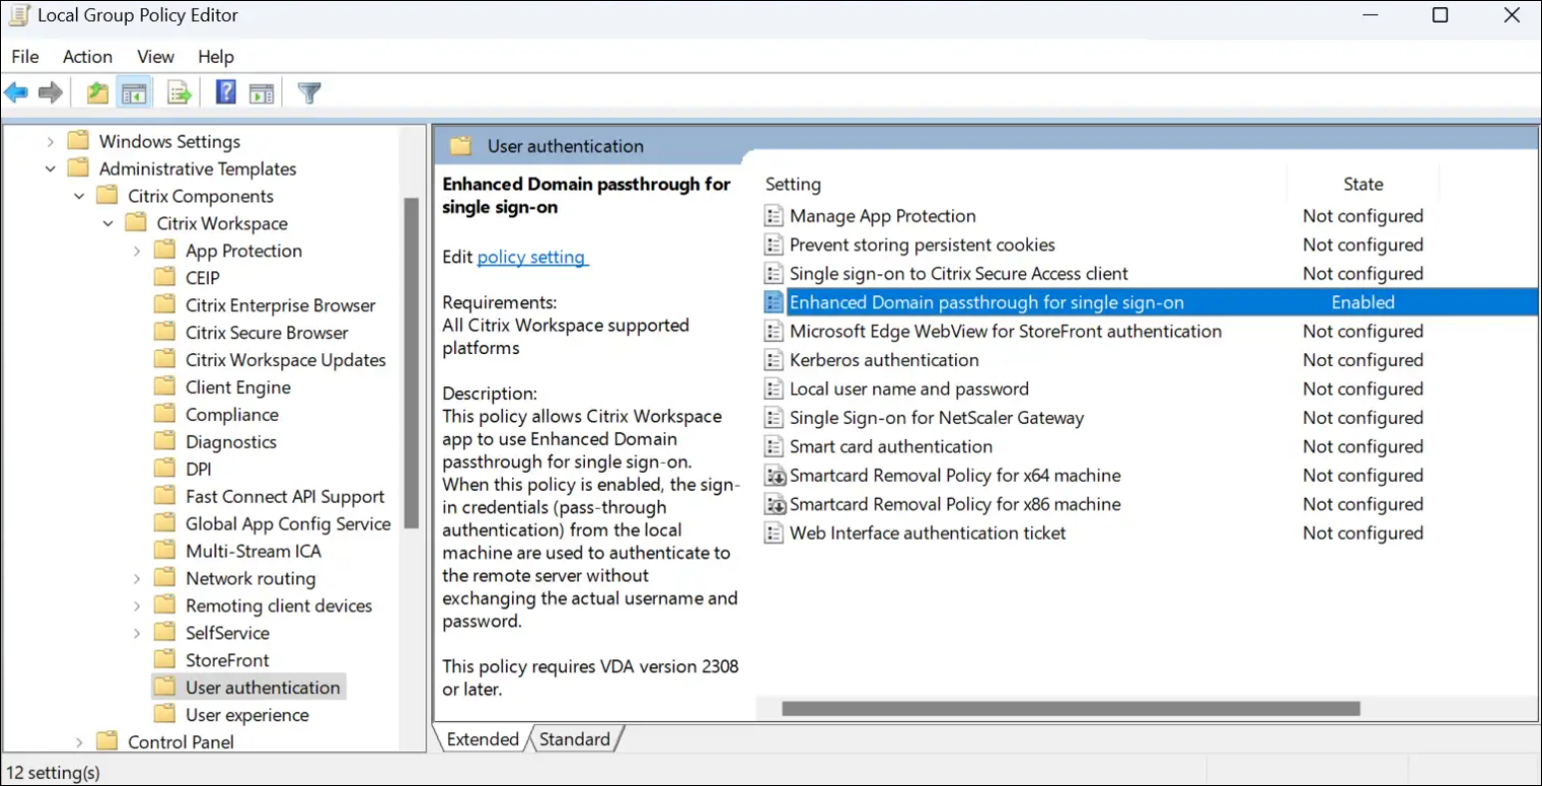Select Global App Config Service in tree

287,524
